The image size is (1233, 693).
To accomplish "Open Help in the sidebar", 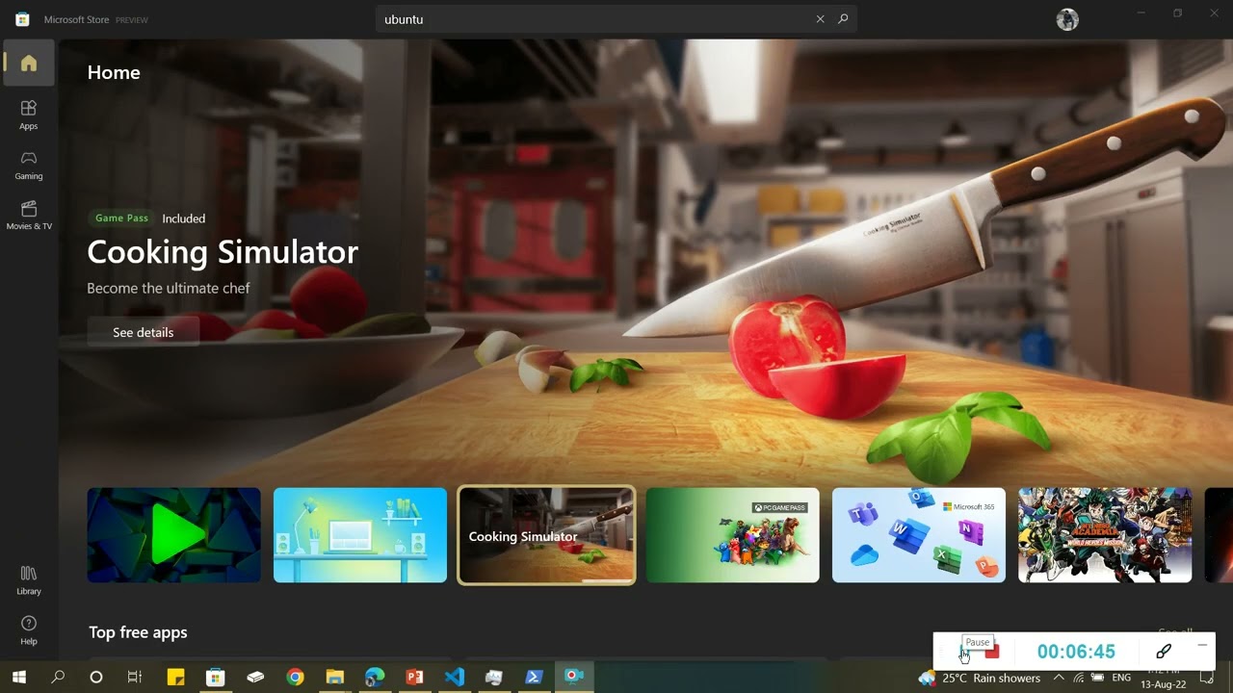I will point(29,629).
